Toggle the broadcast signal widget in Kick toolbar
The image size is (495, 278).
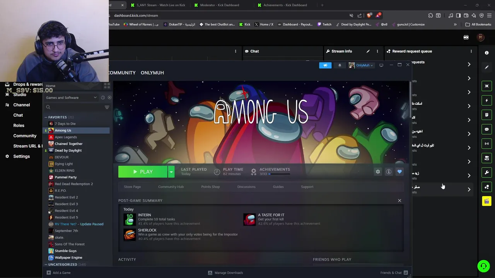coord(487,144)
